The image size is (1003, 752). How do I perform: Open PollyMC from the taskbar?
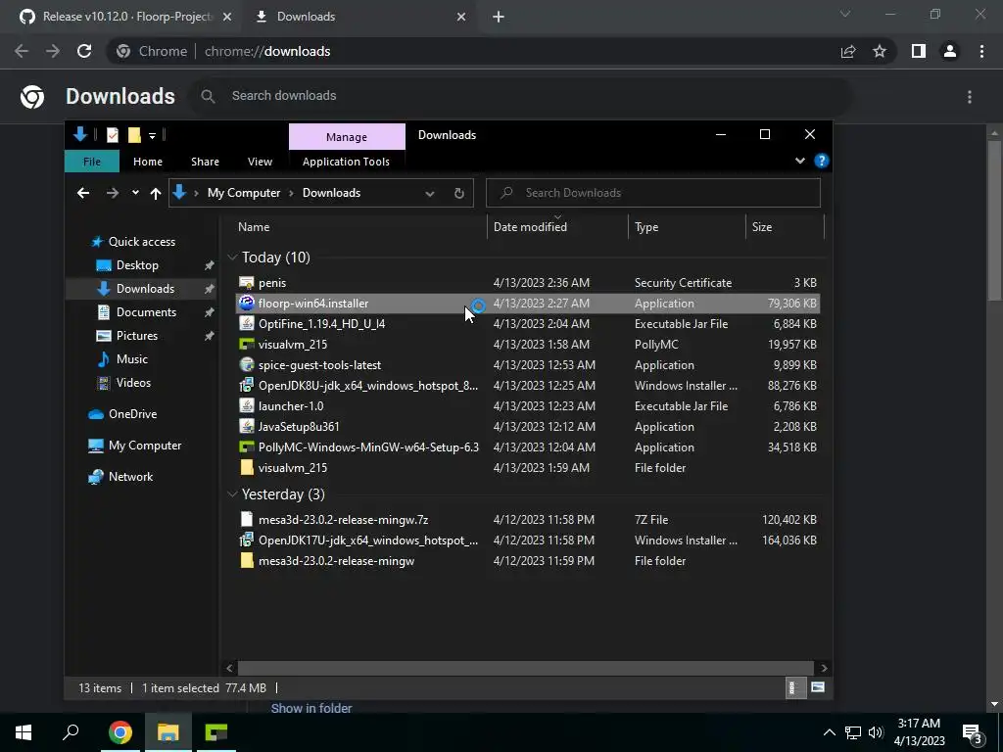(x=216, y=732)
